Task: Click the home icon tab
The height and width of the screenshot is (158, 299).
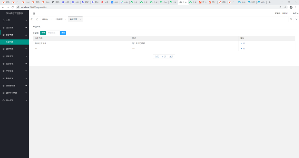Action: point(37,19)
